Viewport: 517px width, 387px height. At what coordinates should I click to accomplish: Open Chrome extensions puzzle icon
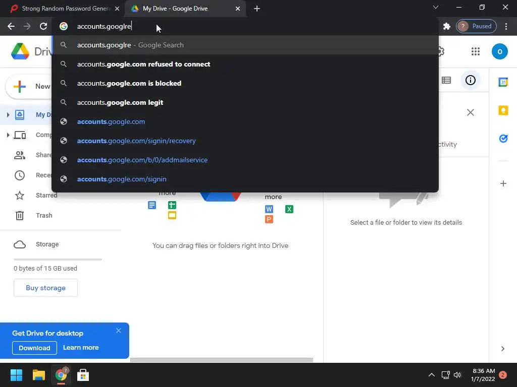click(446, 26)
